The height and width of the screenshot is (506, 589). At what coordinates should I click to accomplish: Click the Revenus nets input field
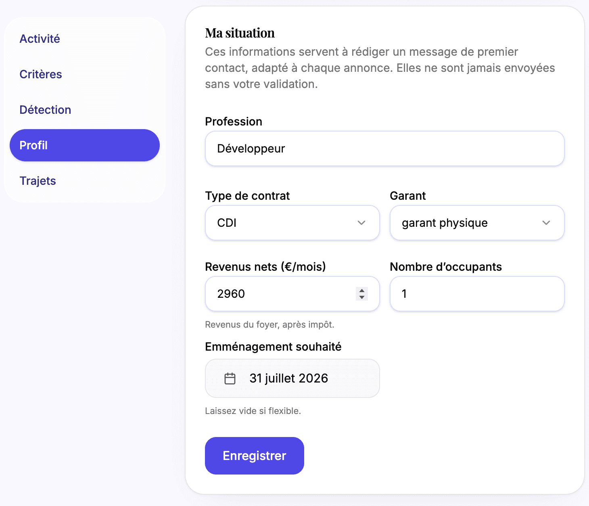[x=292, y=294]
